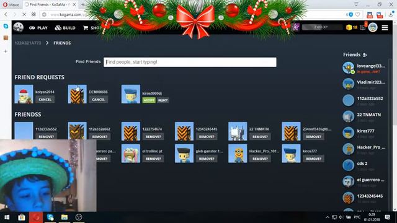Remove friend 12343245445
The image size is (397, 223).
207,136
